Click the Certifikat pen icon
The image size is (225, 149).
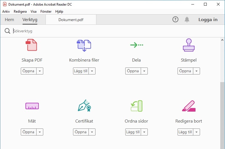coord(84,106)
